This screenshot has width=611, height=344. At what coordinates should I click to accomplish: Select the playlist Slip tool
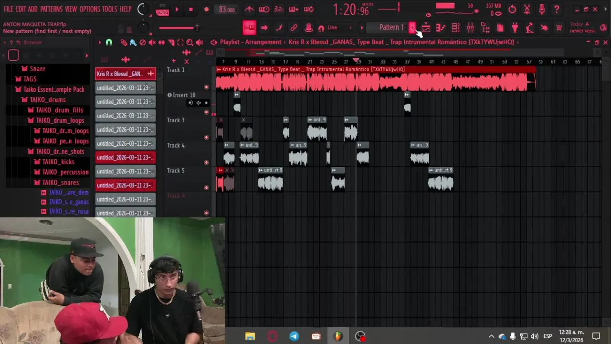pos(161,43)
